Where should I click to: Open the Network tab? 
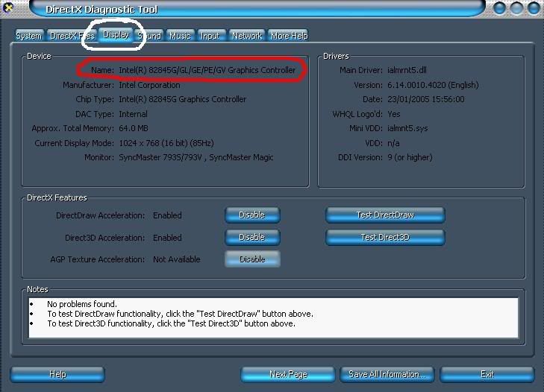[247, 36]
